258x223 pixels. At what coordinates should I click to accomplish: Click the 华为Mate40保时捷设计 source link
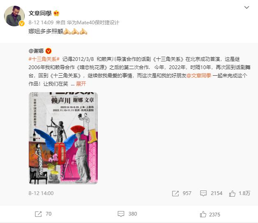coord(93,23)
